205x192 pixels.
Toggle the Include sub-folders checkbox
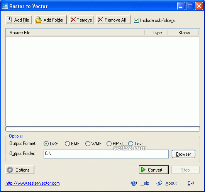(136, 20)
